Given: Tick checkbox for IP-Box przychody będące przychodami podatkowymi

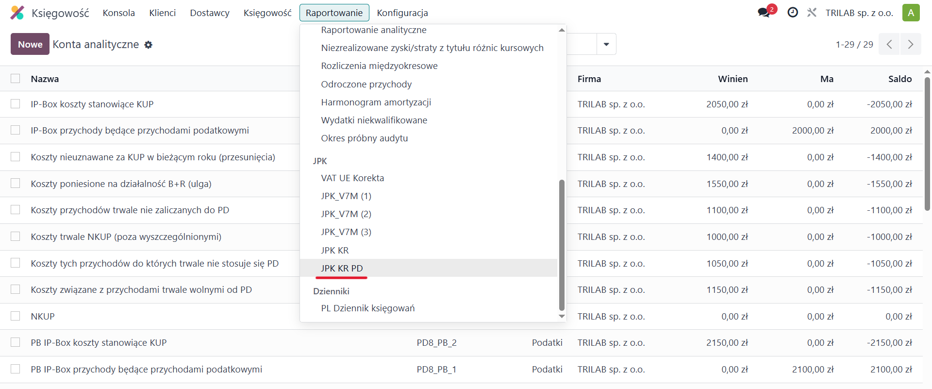Looking at the screenshot, I should pos(16,130).
